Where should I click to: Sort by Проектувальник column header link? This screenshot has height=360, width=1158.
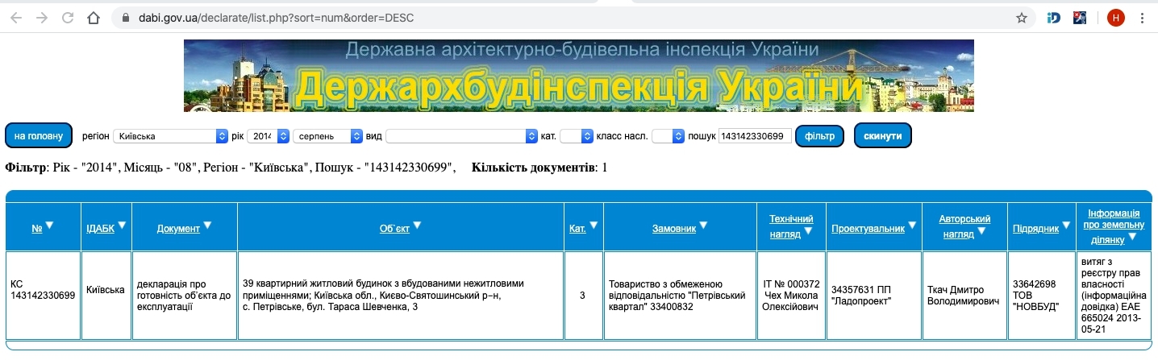(x=868, y=229)
